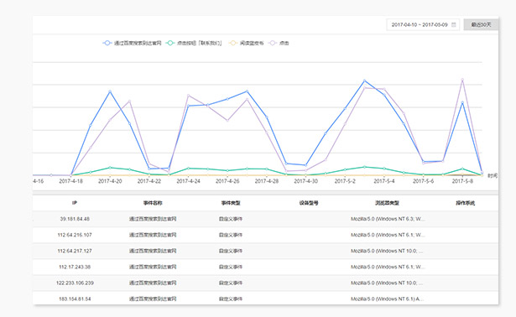Click the x-axis label 2017-4-24

[x=188, y=181]
